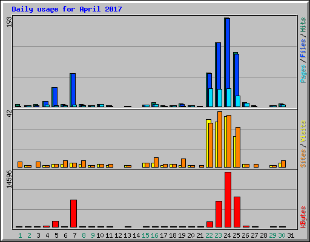Click the red KBytes bar for day 22
The width and height of the screenshot is (310, 242).
209,224
